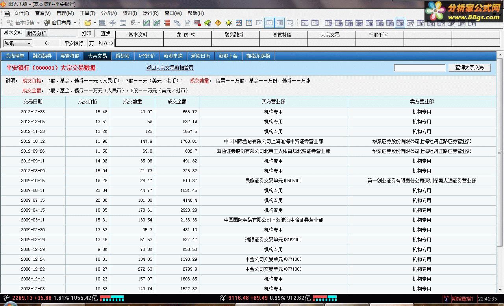Image resolution: width=504 pixels, height=306 pixels.
Task: Select the 5-minute period chart icon
Action: click(x=339, y=23)
